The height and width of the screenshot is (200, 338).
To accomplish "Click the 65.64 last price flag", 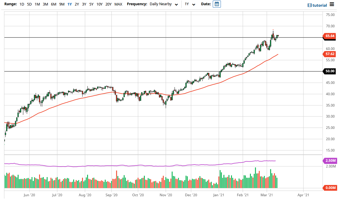I will [x=329, y=36].
